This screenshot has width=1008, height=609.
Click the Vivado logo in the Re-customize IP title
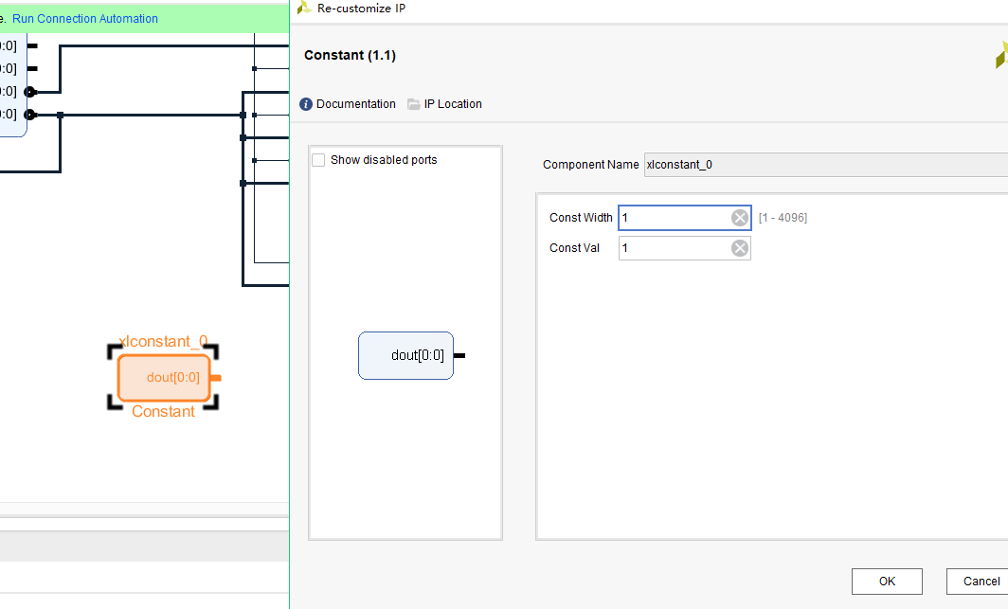point(304,8)
